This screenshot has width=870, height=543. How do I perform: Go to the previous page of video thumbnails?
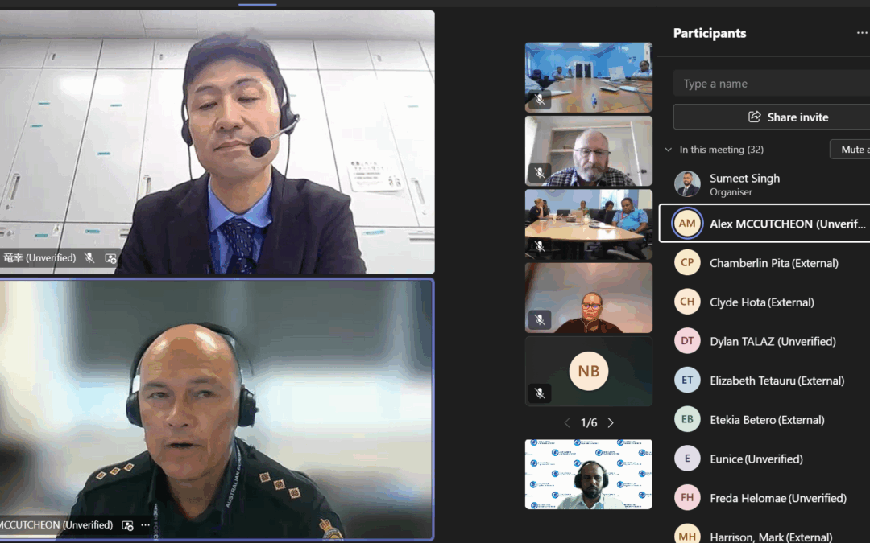pos(567,423)
